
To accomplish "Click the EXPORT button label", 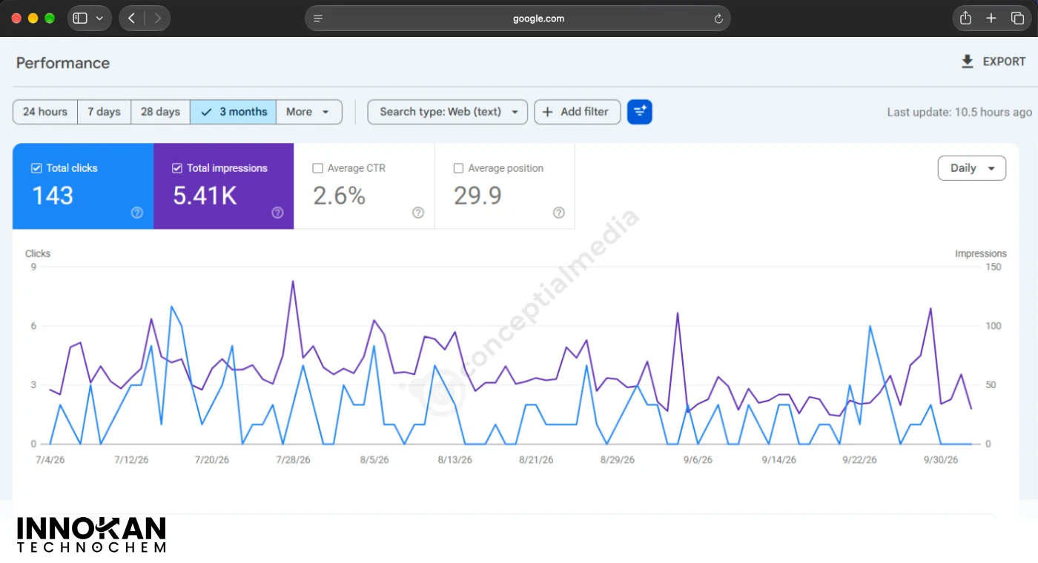I will pyautogui.click(x=1004, y=61).
